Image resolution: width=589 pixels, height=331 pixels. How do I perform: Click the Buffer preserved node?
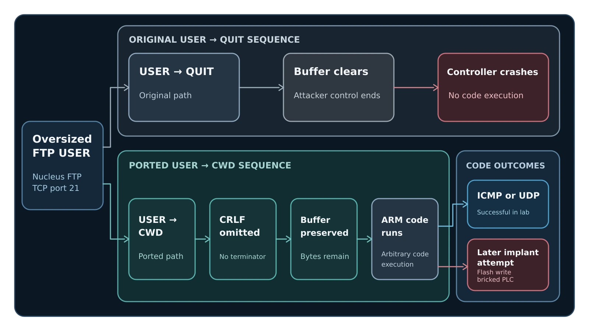pos(324,239)
